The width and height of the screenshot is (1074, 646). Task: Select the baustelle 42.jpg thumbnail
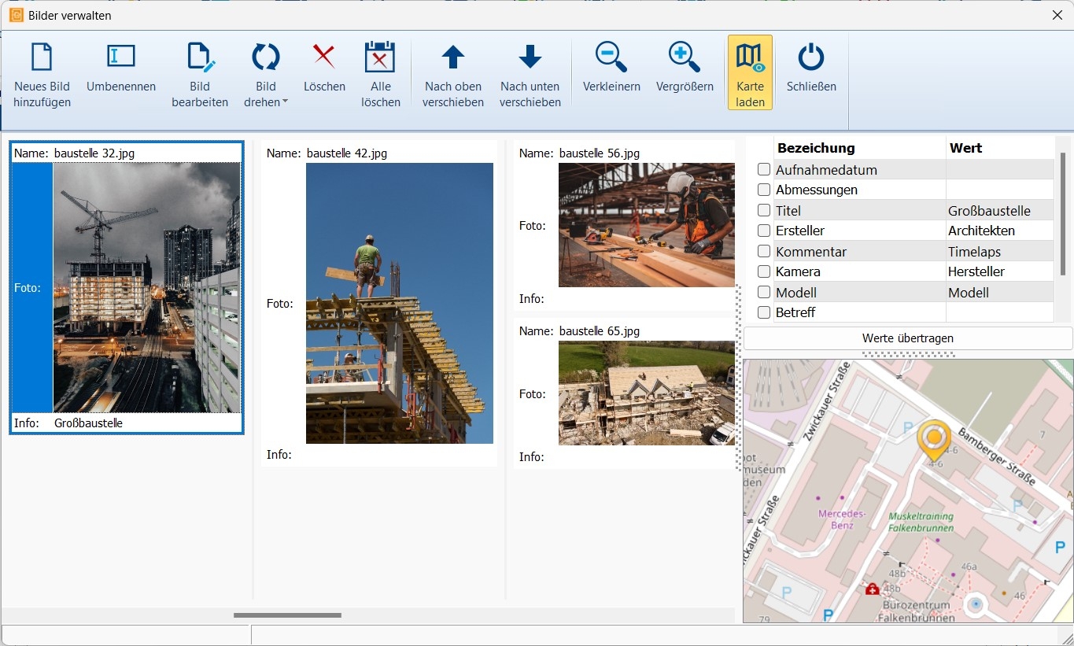pos(399,303)
